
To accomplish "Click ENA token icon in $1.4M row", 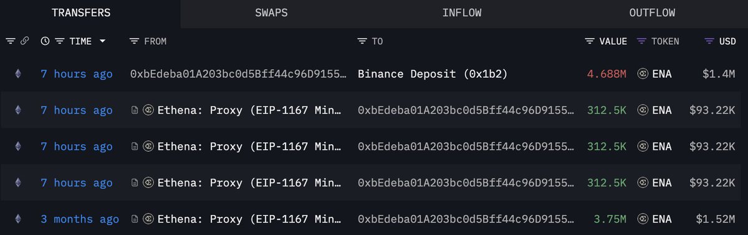I will tap(643, 74).
